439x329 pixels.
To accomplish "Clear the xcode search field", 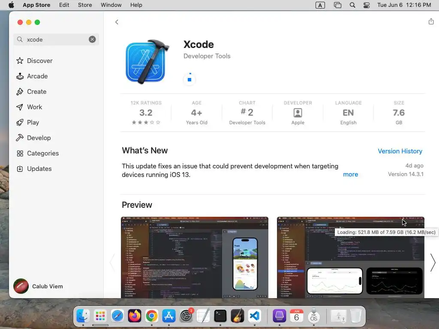I will 92,39.
